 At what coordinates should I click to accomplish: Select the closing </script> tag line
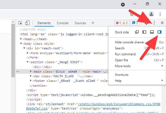click(x=34, y=99)
